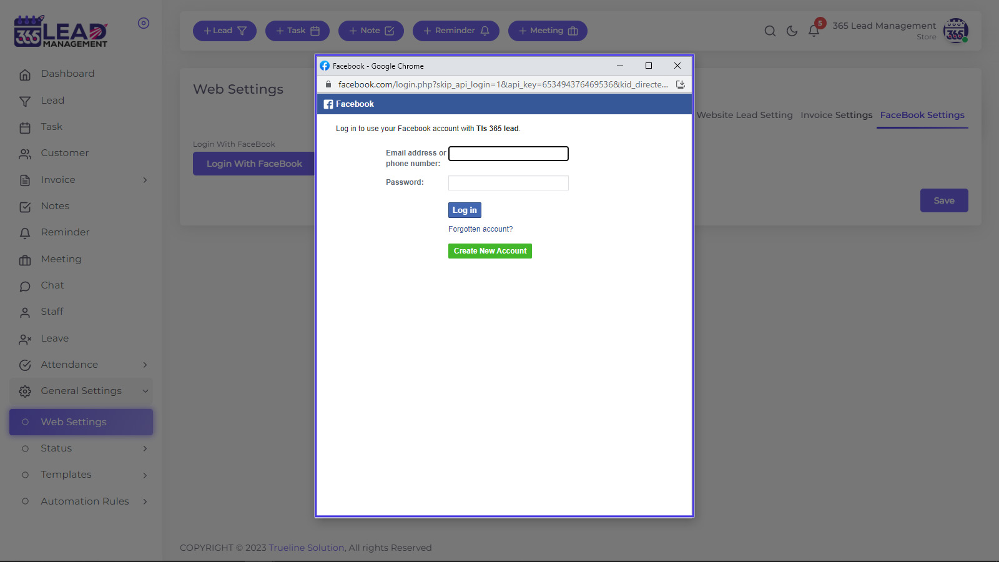The height and width of the screenshot is (562, 999).
Task: Click the Meeting briefcase icon in sidebar
Action: (x=25, y=260)
